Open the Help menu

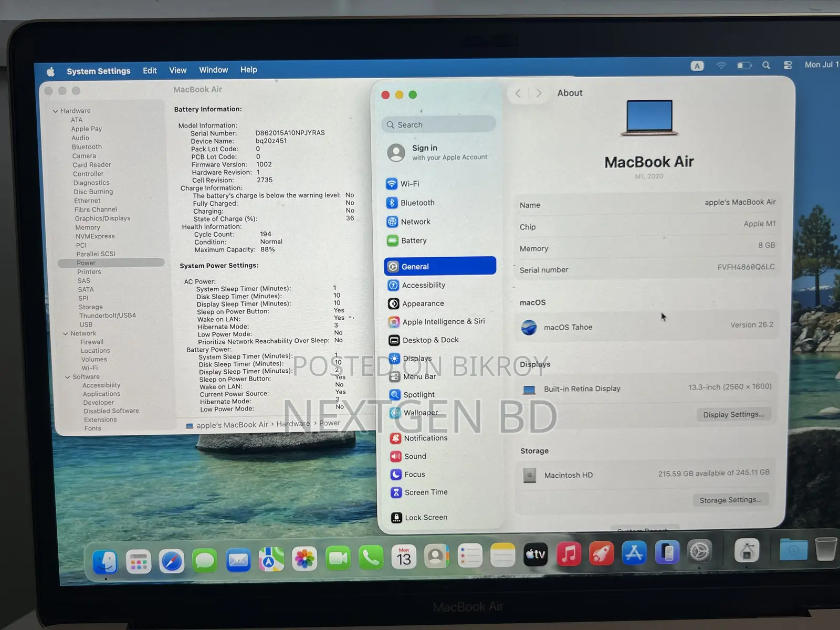pos(248,69)
